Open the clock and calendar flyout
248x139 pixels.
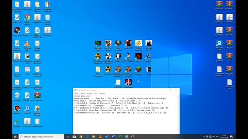point(224,137)
